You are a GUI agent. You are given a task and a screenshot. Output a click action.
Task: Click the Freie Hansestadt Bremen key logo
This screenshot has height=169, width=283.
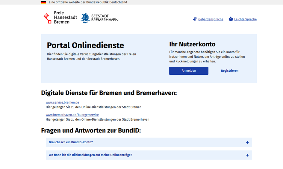48,18
